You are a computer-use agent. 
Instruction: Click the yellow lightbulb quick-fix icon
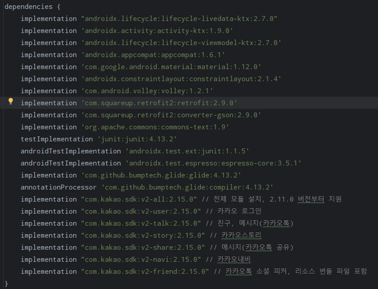(x=11, y=101)
